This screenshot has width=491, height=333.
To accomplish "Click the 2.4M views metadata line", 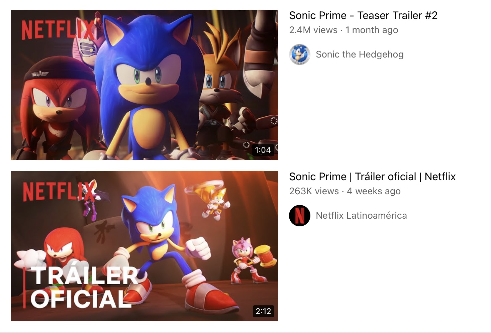I will 343,30.
